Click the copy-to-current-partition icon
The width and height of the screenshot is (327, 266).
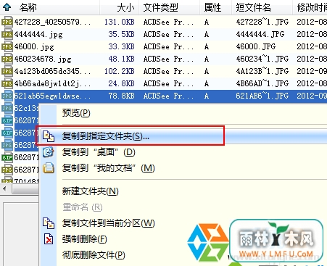click(x=49, y=223)
